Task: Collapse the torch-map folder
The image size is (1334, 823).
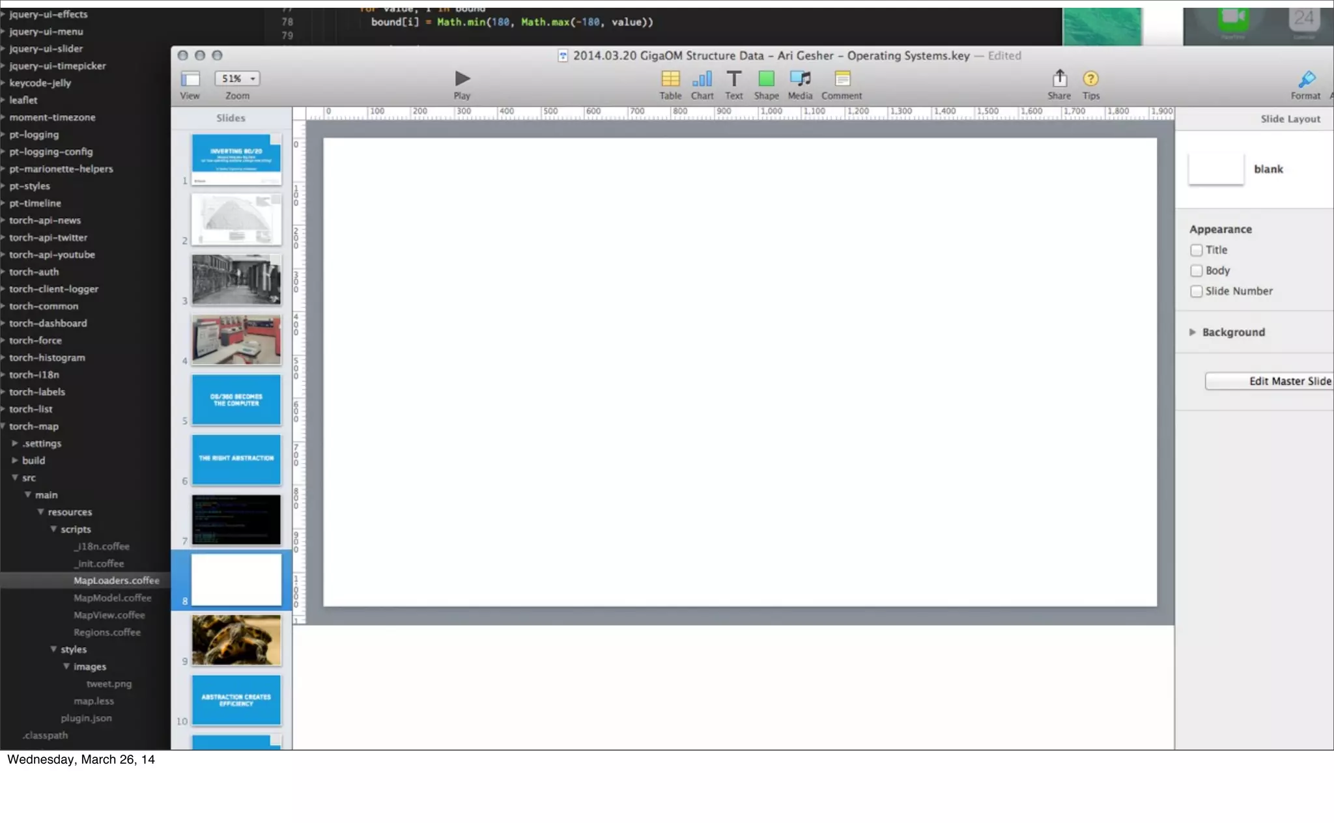Action: [x=4, y=426]
